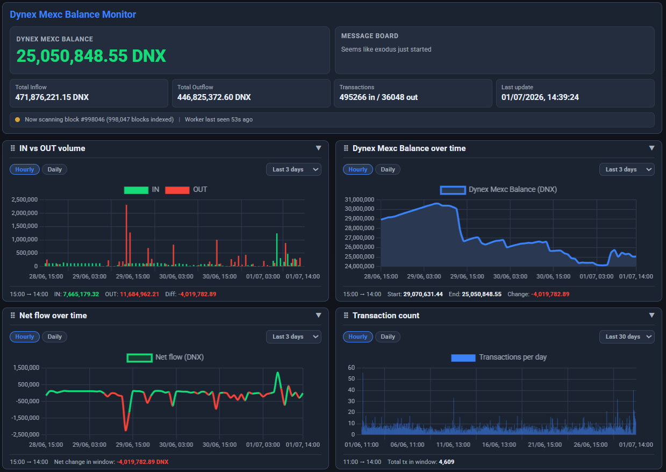
Task: Click 'Worker last seen 53s ago' text
Action: [219, 119]
